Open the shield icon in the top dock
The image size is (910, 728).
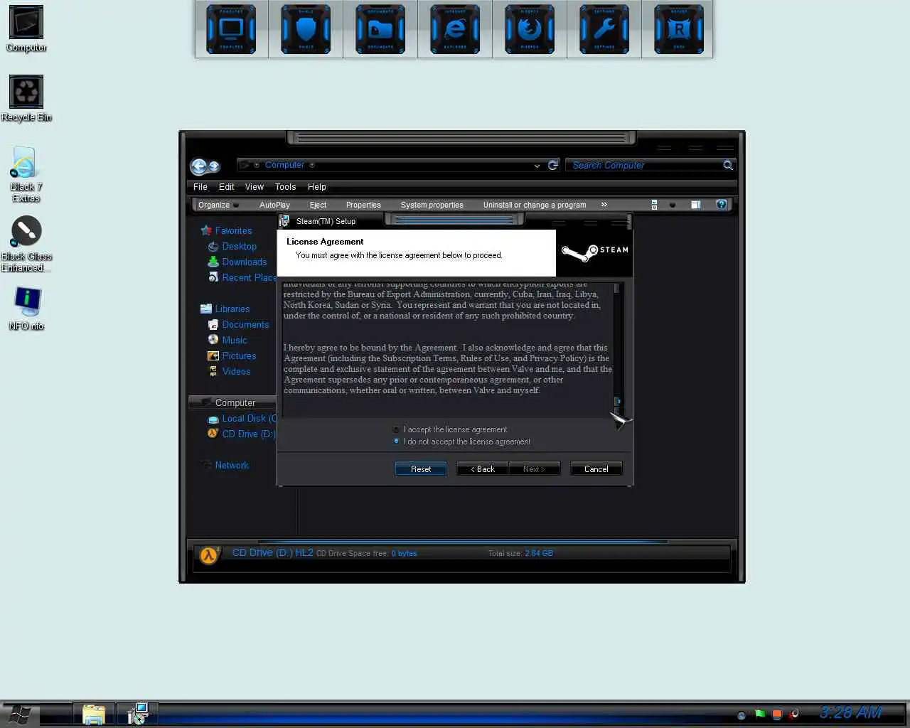306,29
